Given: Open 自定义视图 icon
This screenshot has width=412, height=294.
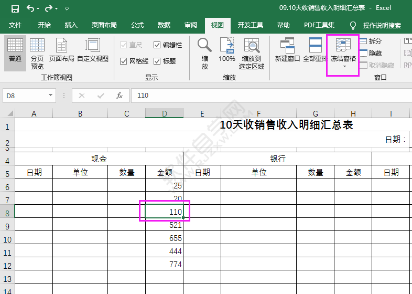Looking at the screenshot, I should (93, 49).
